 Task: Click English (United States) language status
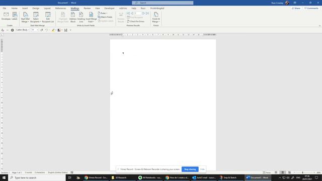(x=58, y=172)
